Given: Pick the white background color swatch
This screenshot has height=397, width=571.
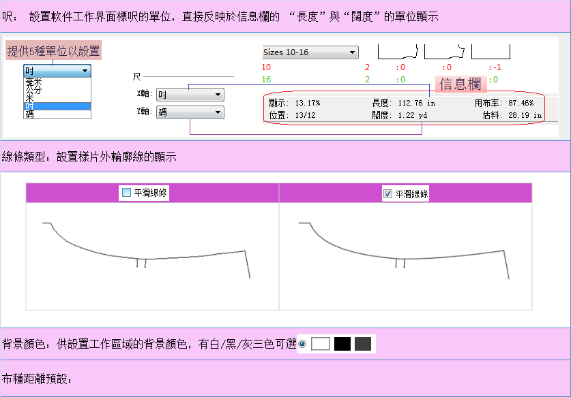Looking at the screenshot, I should (x=320, y=344).
